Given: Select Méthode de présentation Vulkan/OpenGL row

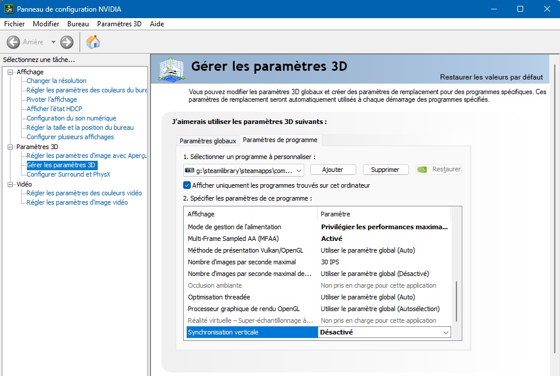Looking at the screenshot, I should click(x=318, y=250).
